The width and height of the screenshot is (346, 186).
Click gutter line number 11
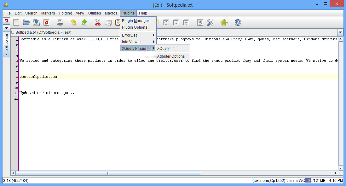[x=16, y=93]
